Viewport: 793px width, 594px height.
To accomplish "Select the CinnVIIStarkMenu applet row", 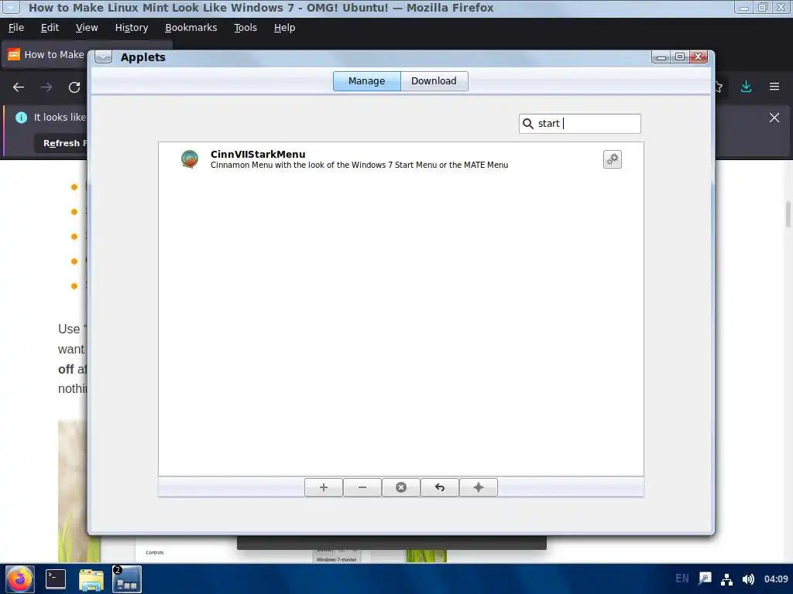I will pos(400,159).
